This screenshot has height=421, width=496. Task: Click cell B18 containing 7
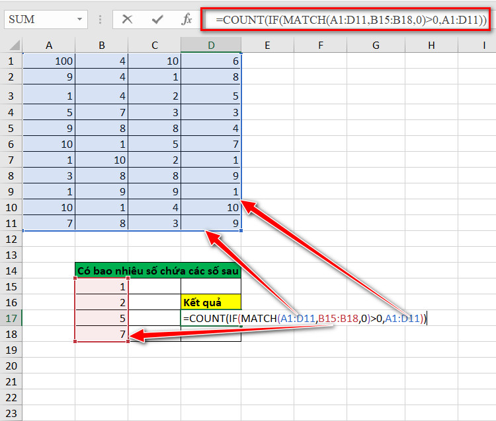click(x=102, y=334)
